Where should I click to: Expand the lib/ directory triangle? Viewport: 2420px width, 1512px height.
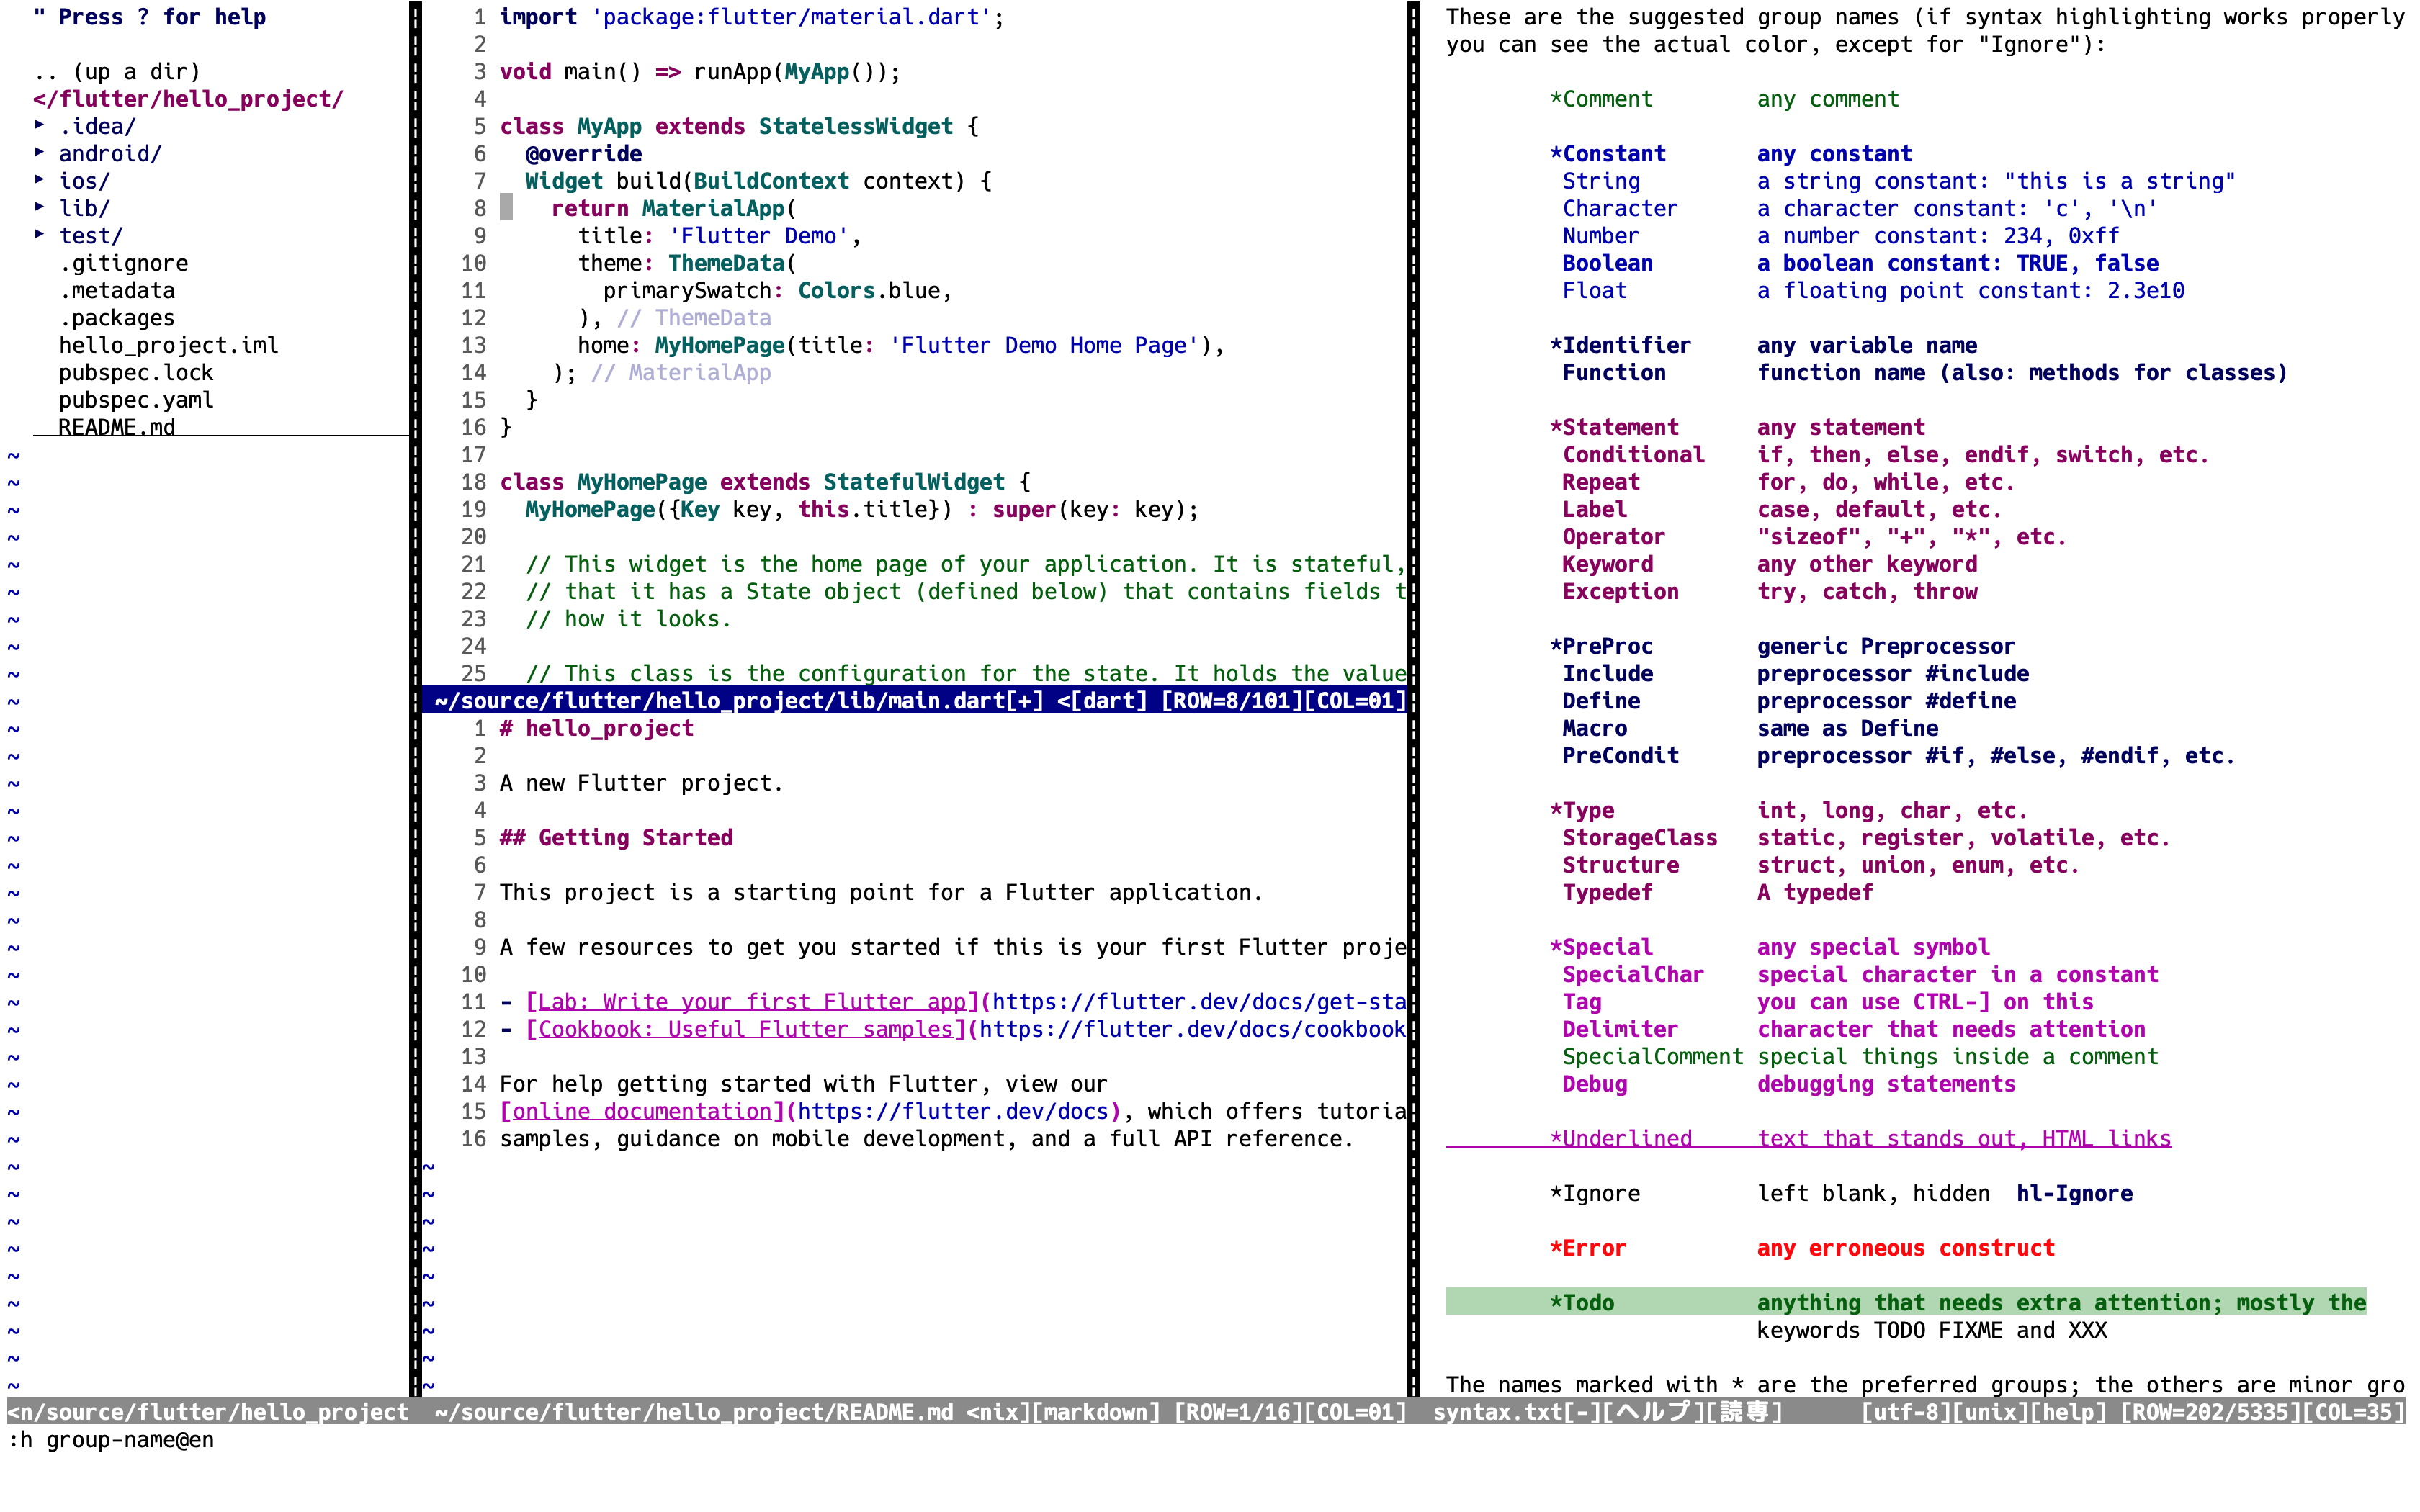pyautogui.click(x=39, y=207)
